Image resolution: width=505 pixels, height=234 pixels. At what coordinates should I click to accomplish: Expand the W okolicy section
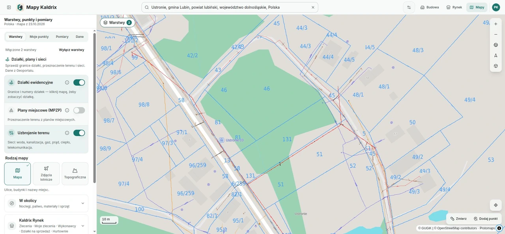click(46, 203)
